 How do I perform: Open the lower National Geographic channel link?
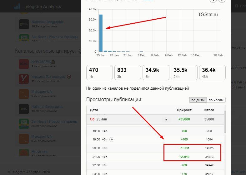coord(48,106)
